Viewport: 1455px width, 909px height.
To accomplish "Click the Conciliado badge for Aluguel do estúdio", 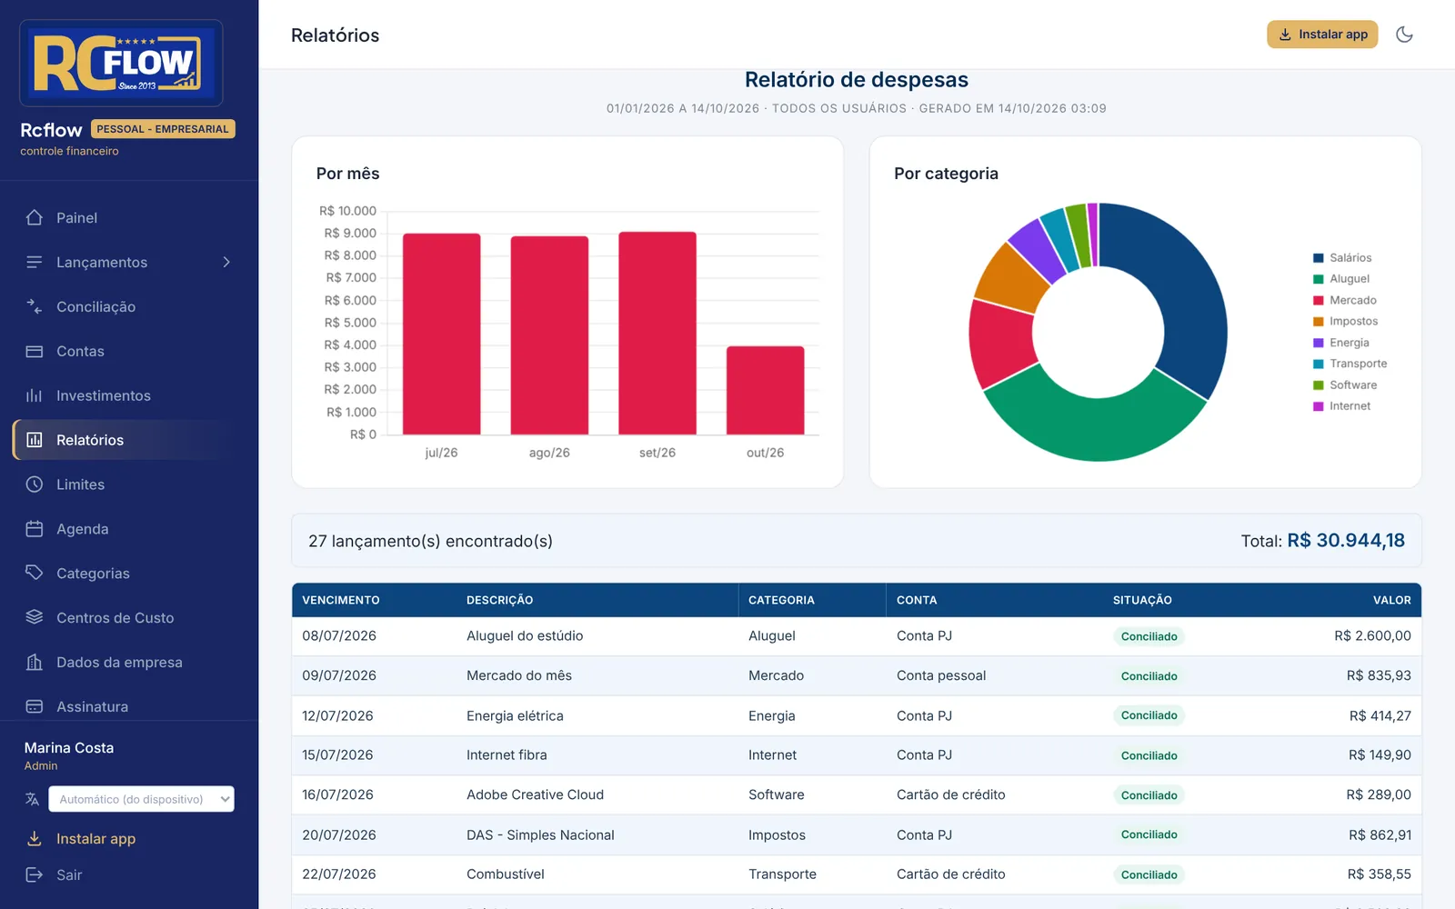I will pos(1149,636).
